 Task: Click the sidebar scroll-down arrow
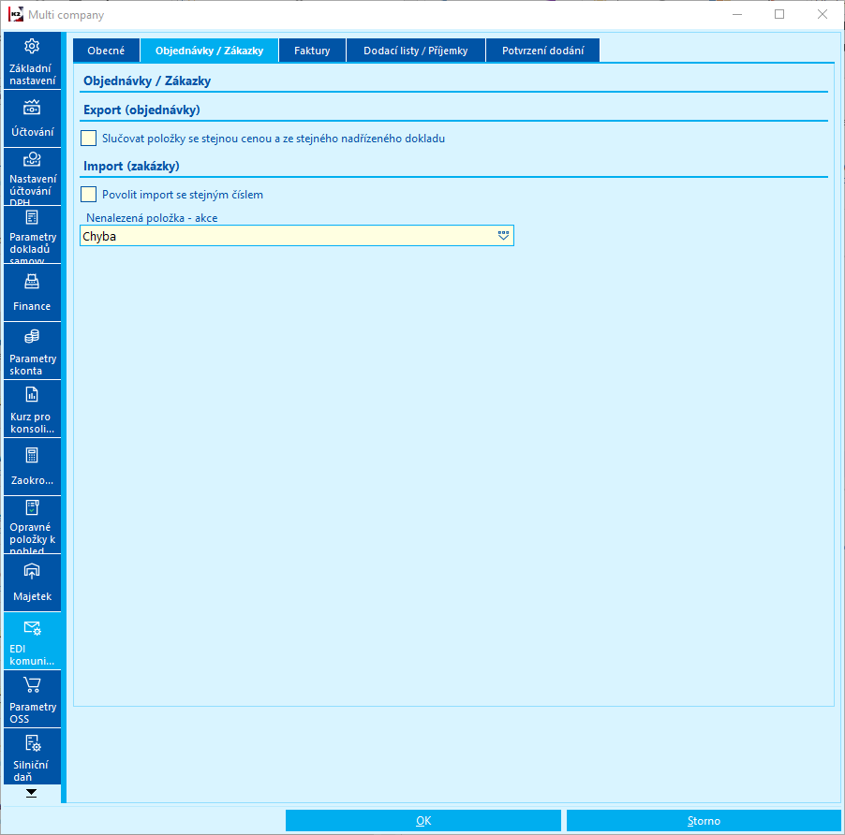coord(31,793)
